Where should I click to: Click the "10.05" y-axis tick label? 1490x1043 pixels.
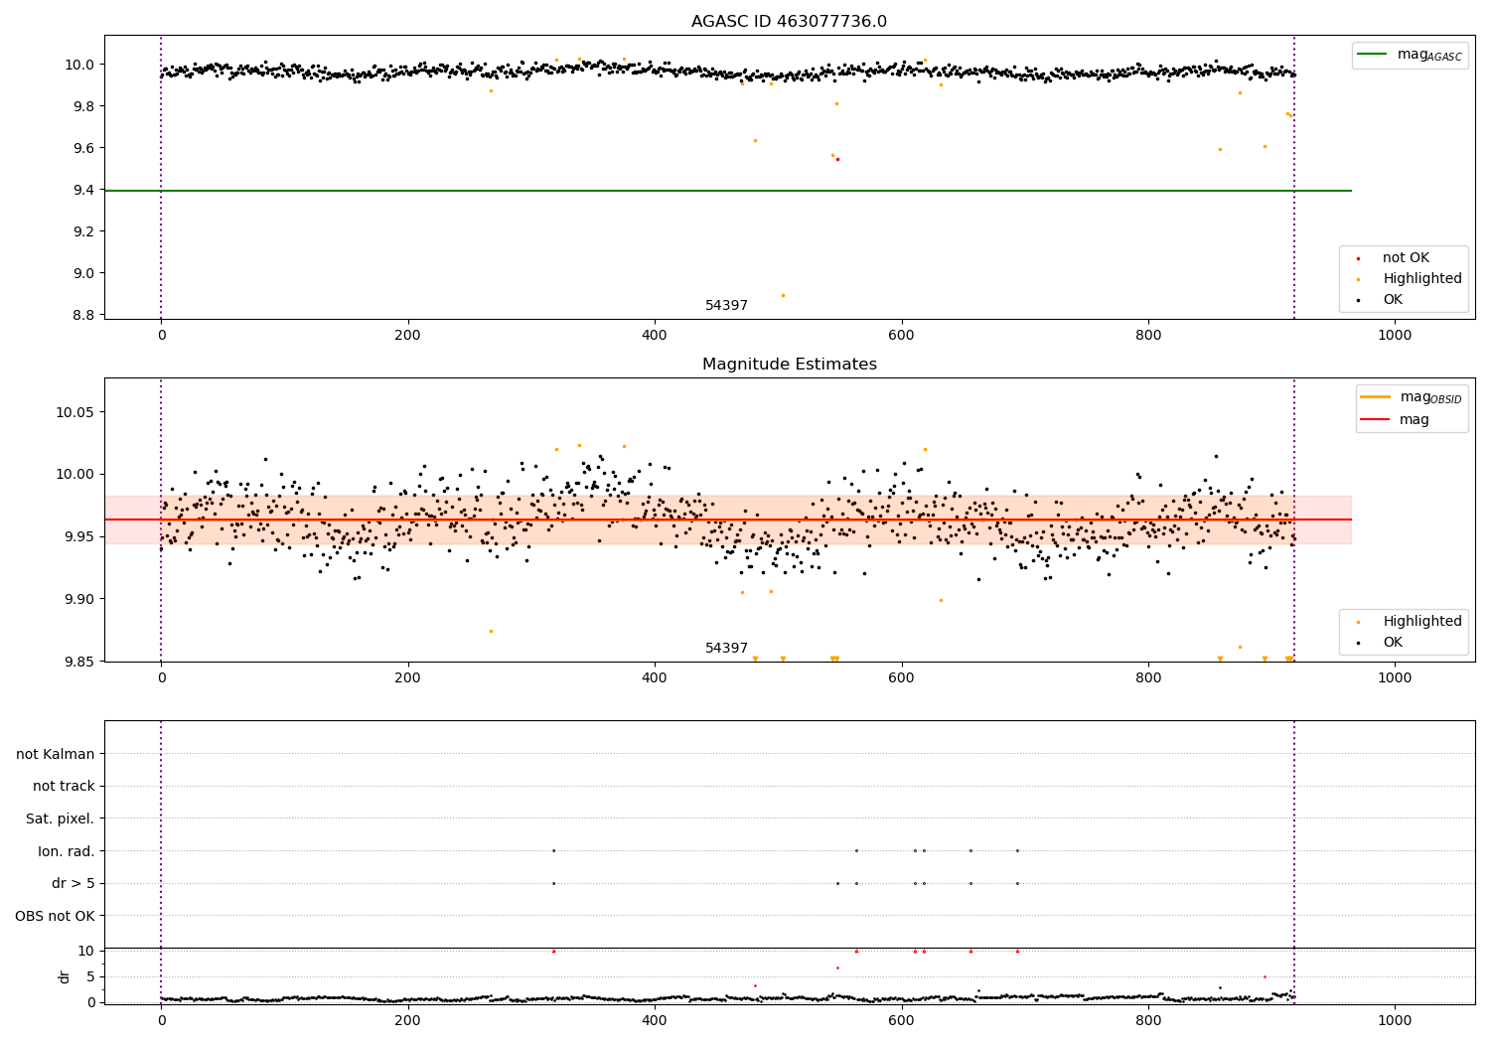tap(77, 413)
